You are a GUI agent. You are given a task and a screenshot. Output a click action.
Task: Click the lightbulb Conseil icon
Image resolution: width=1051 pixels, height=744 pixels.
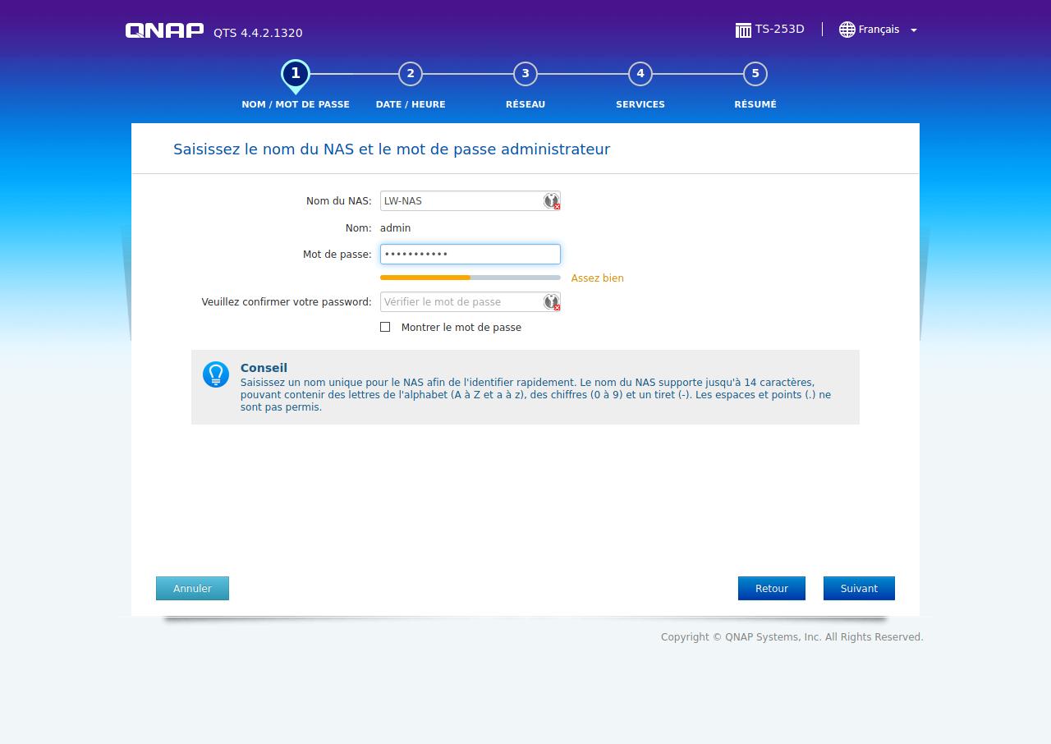click(216, 374)
